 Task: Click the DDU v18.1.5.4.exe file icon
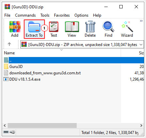tap(6, 79)
